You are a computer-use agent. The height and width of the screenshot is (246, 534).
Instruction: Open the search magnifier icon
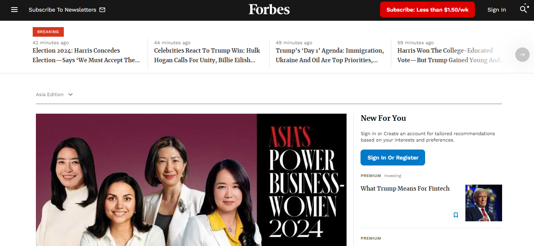(x=524, y=9)
